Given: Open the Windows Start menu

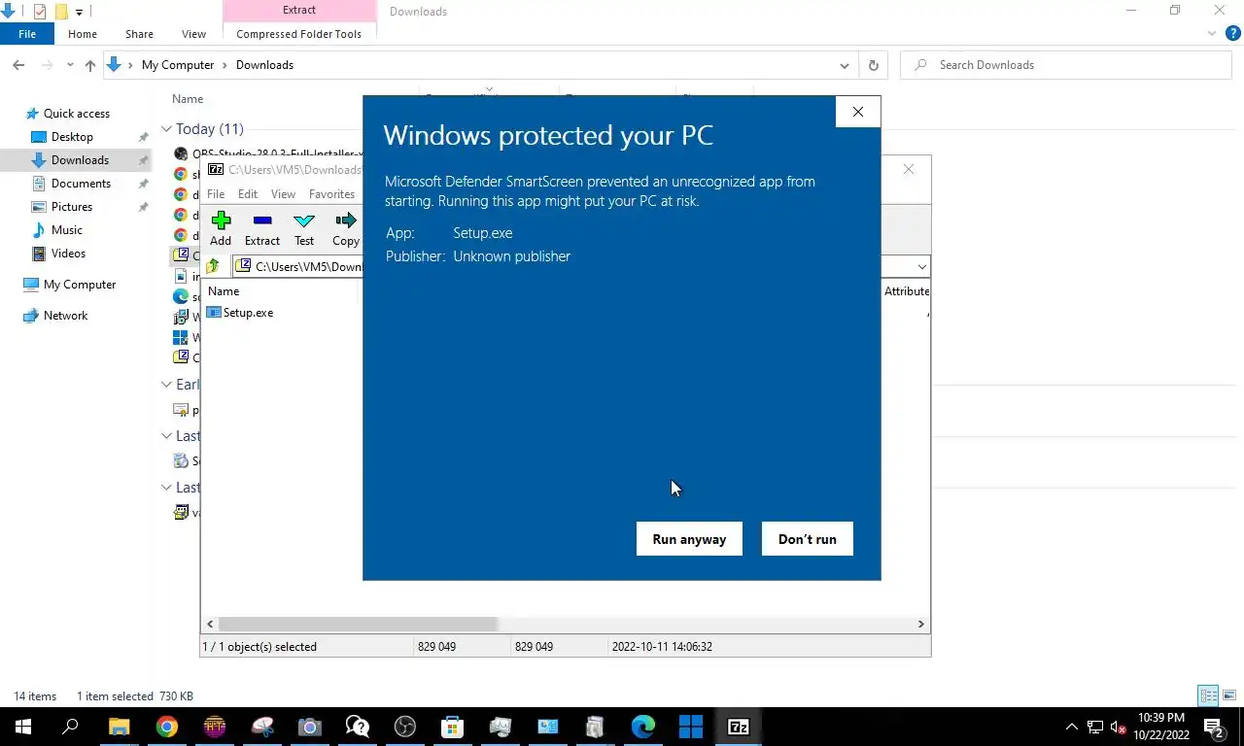Looking at the screenshot, I should click(23, 727).
